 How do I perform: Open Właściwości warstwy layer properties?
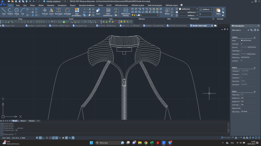(126, 12)
